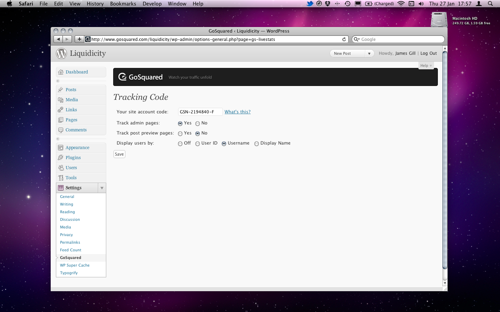The height and width of the screenshot is (312, 500).
Task: Select No for Track admin pages
Action: point(198,123)
